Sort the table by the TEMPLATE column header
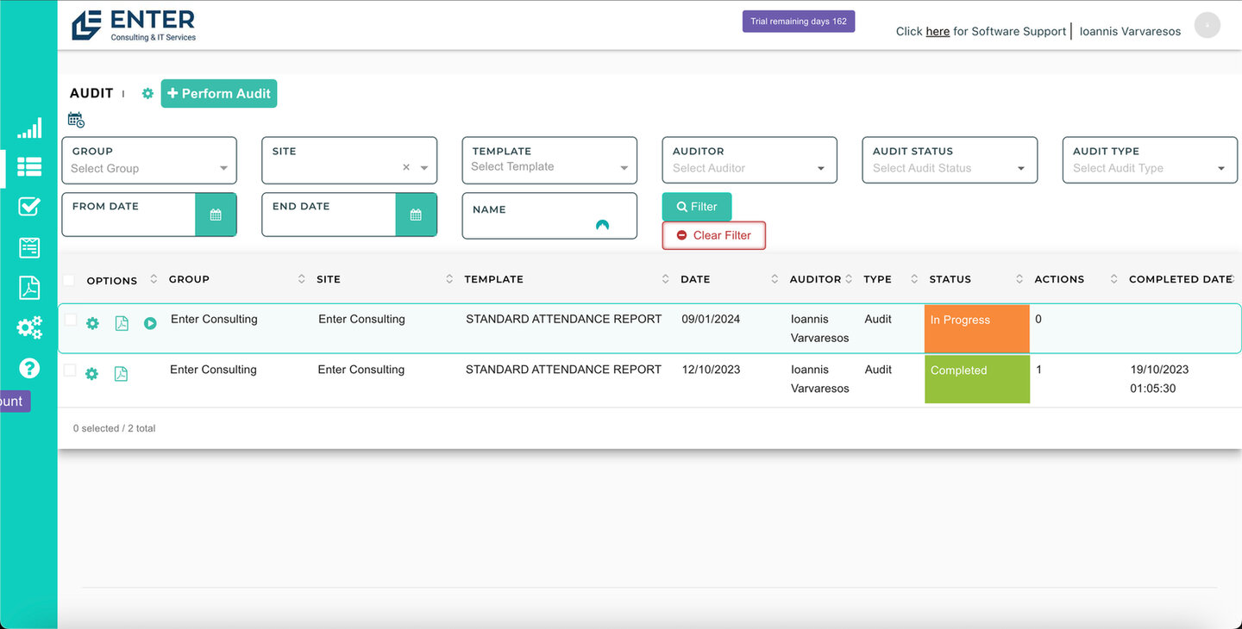The height and width of the screenshot is (629, 1242). click(x=493, y=279)
